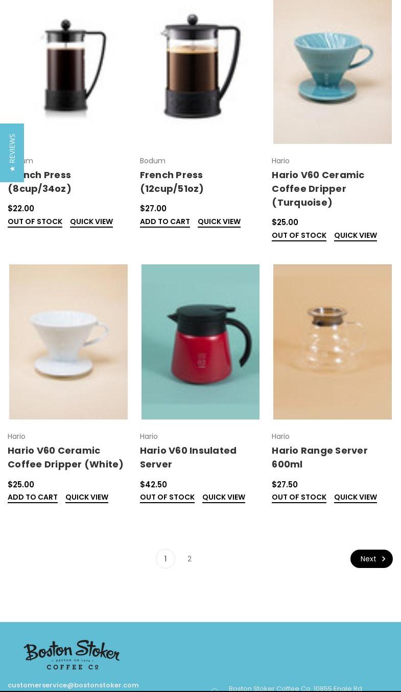The height and width of the screenshot is (692, 401).
Task: Add Hario V60 White Dripper to cart
Action: point(33,497)
